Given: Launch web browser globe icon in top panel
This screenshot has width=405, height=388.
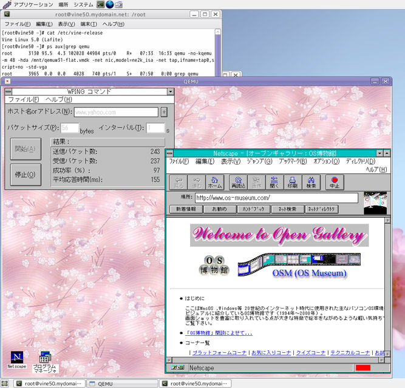Looking at the screenshot, I should click(110, 4).
